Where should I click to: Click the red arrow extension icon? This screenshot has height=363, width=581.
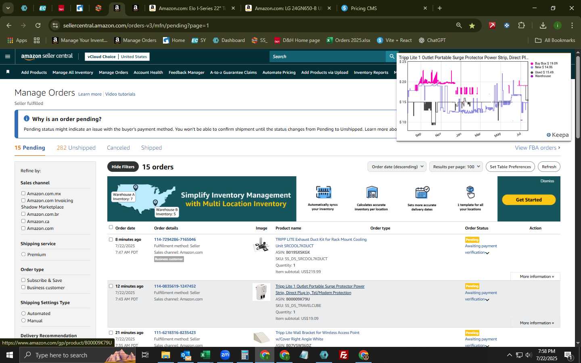coord(492,25)
